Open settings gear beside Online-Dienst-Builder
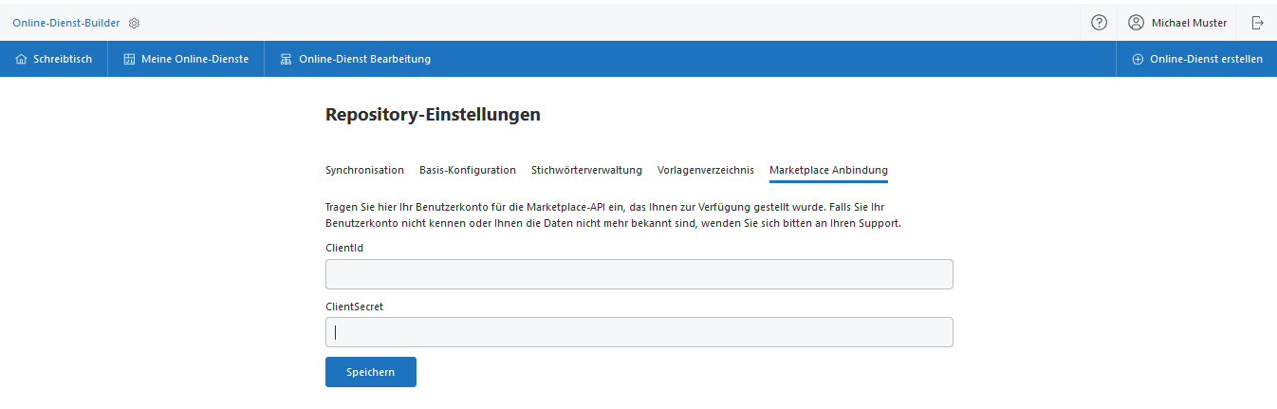1277x409 pixels. (134, 23)
